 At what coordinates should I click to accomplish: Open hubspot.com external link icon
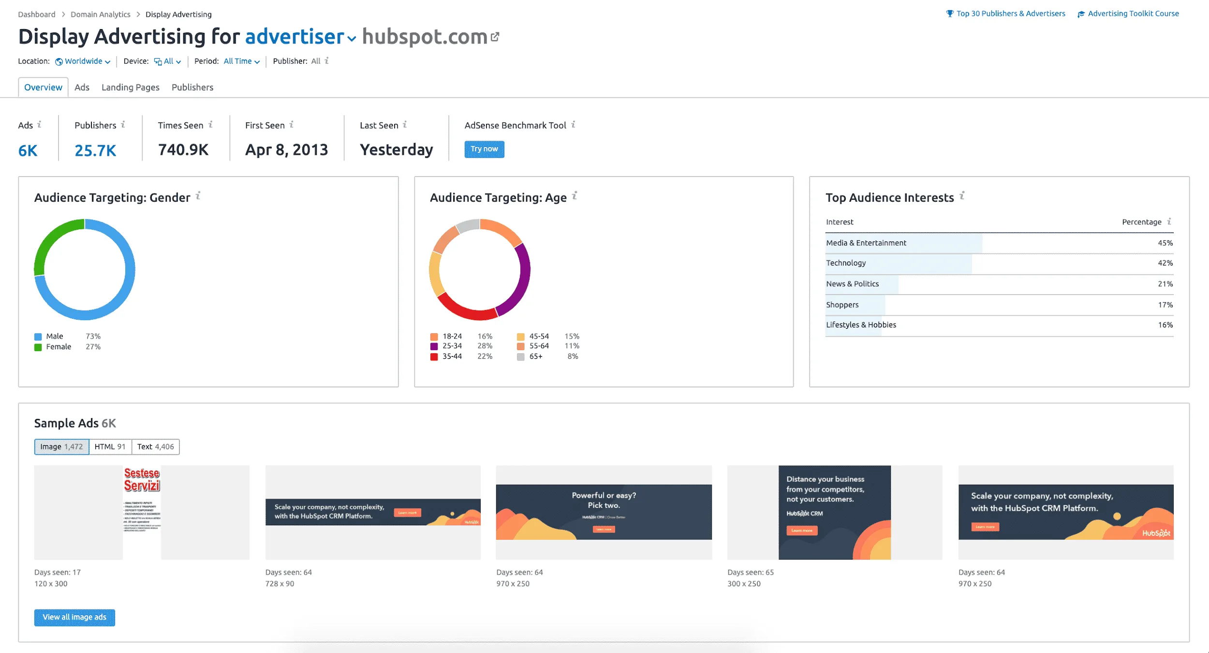(x=495, y=37)
